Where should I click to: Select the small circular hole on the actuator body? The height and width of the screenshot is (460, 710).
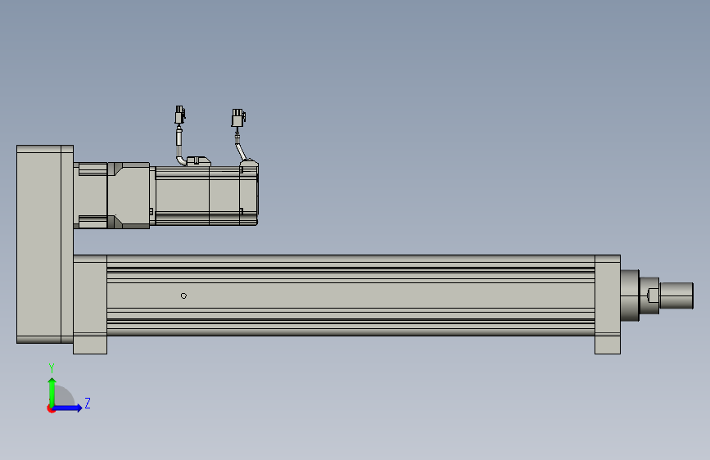point(183,295)
